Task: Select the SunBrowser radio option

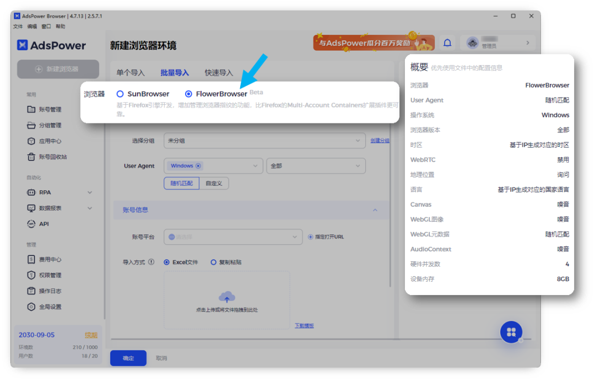Action: click(120, 94)
